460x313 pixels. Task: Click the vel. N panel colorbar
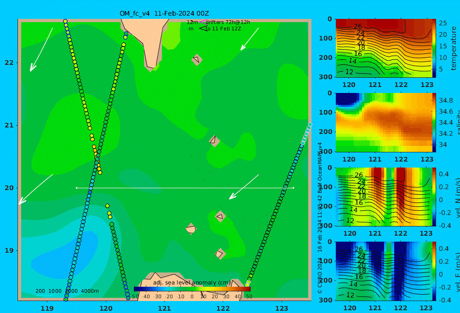[x=434, y=197]
